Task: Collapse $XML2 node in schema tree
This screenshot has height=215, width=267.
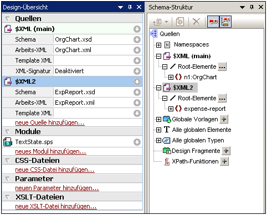Action: [x=158, y=88]
